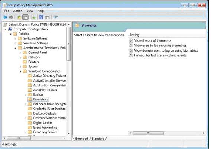Expand the Windows Settings node arrow
This screenshot has width=211, height=149.
click(16, 43)
